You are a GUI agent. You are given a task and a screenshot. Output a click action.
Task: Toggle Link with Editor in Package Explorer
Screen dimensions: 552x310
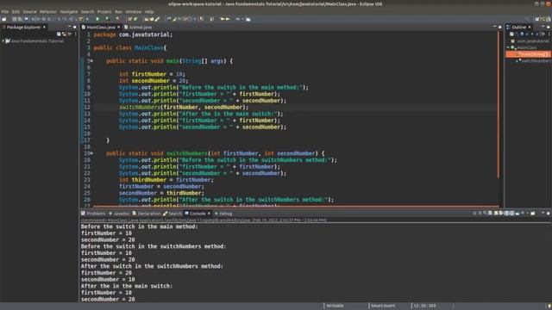click(64, 34)
